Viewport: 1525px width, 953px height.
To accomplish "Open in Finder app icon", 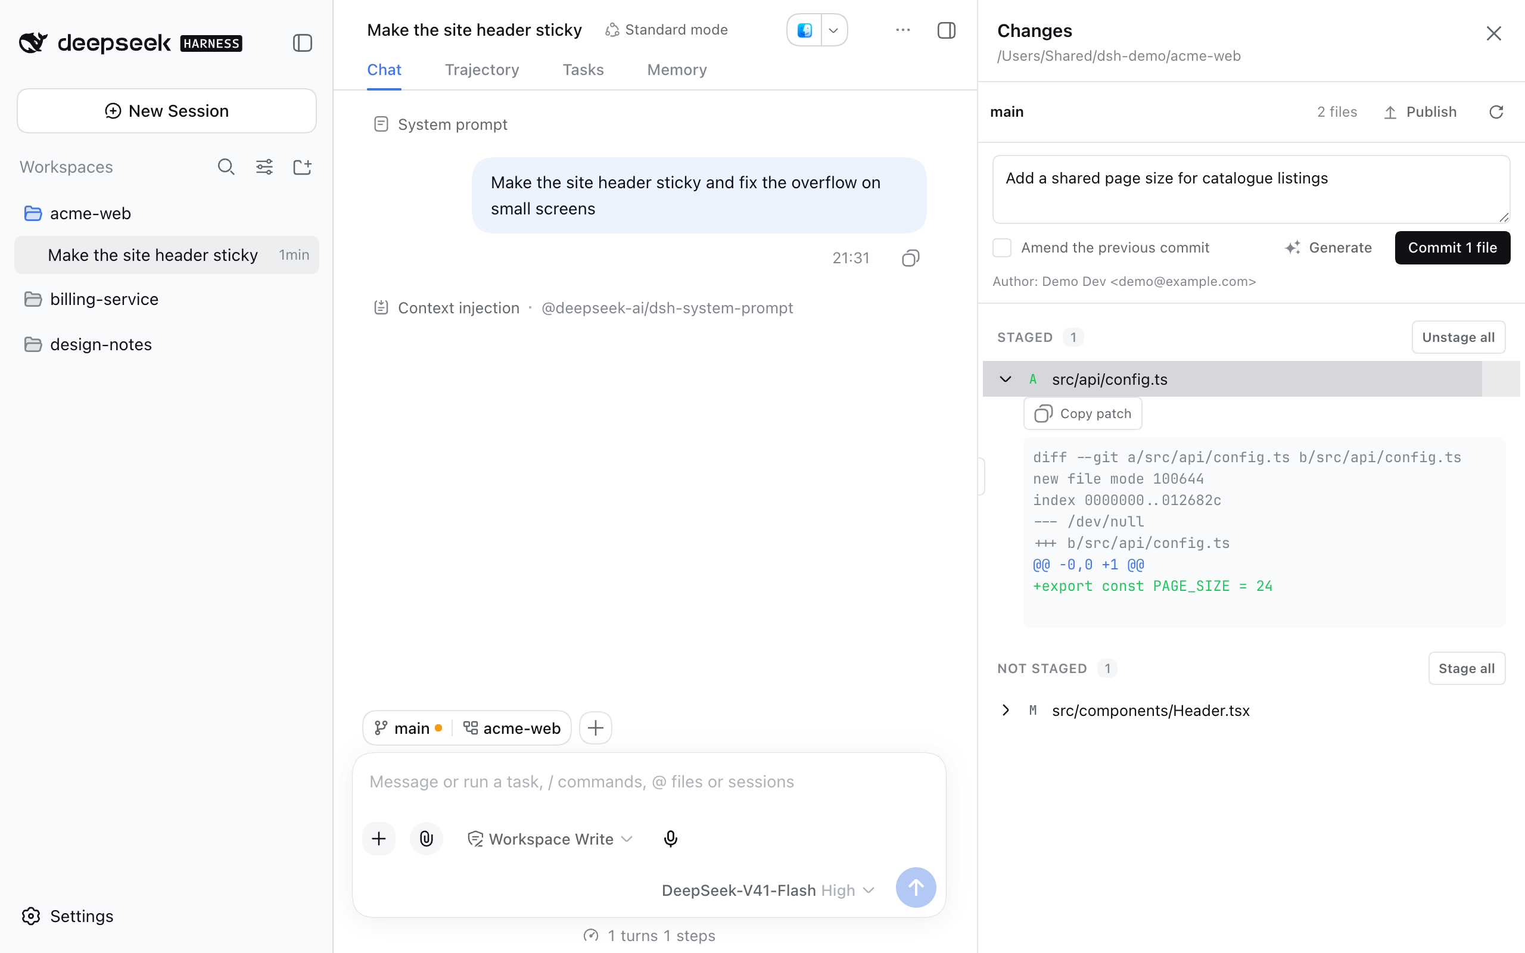I will click(805, 30).
